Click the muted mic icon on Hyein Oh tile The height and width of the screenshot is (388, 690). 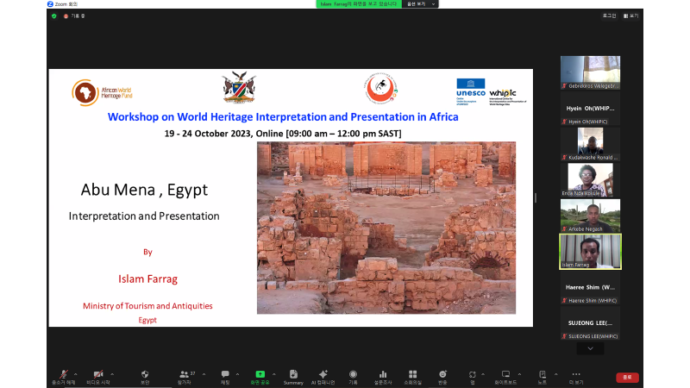point(564,122)
